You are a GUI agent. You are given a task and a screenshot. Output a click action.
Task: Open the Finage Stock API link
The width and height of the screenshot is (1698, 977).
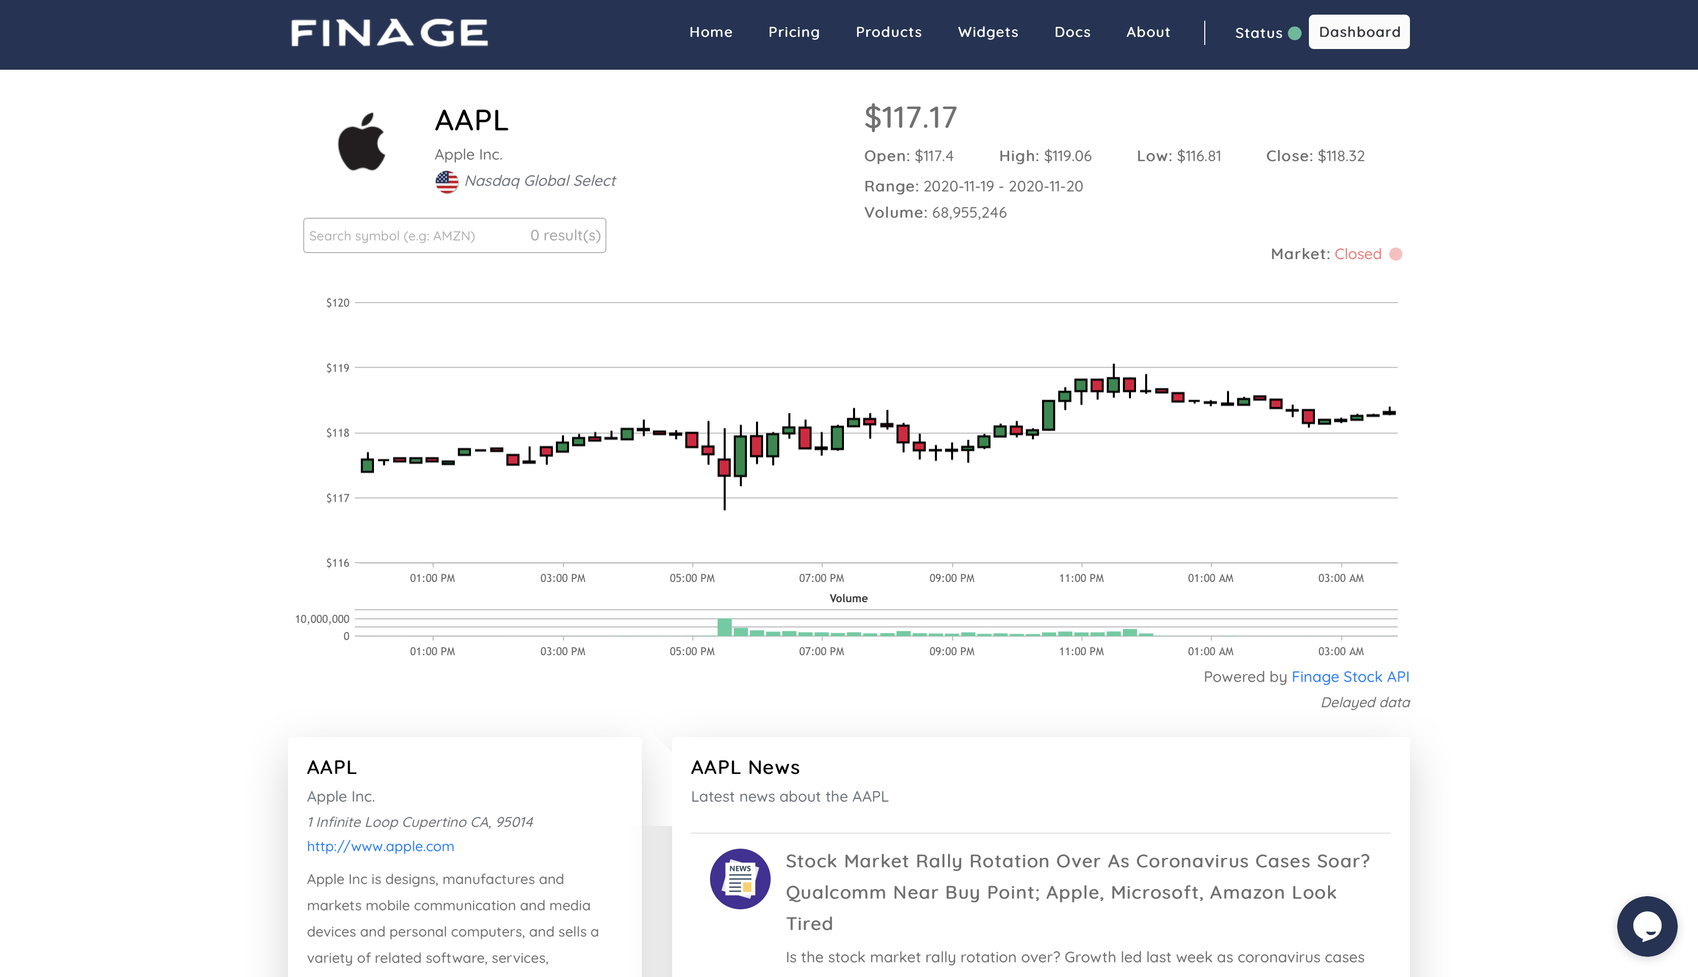pos(1350,676)
